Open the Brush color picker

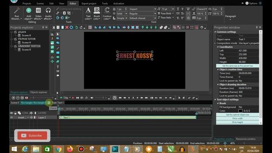[96, 14]
